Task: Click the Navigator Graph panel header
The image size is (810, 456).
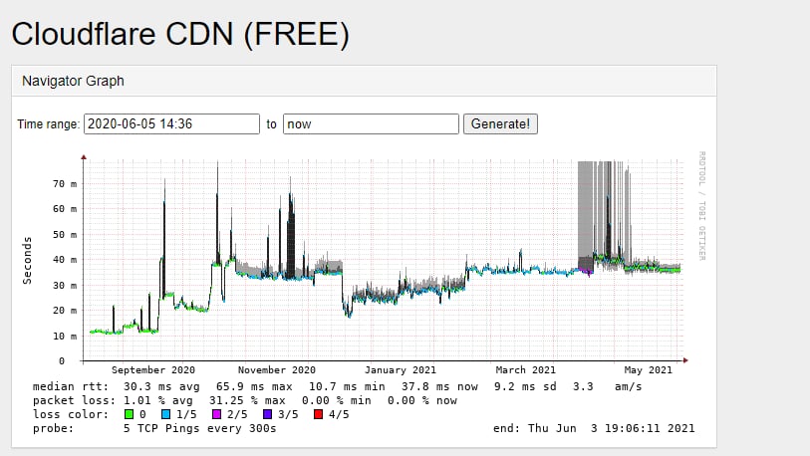Action: coord(73,81)
